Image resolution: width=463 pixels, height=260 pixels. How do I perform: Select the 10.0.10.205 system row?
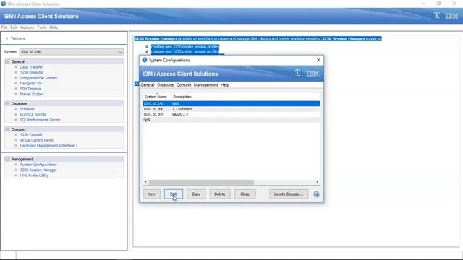pyautogui.click(x=231, y=114)
